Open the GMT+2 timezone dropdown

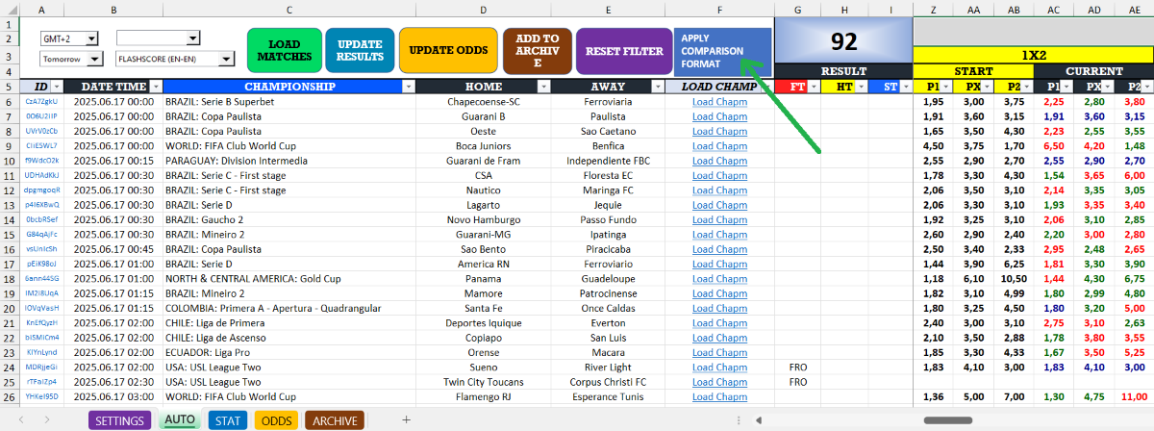[92, 38]
